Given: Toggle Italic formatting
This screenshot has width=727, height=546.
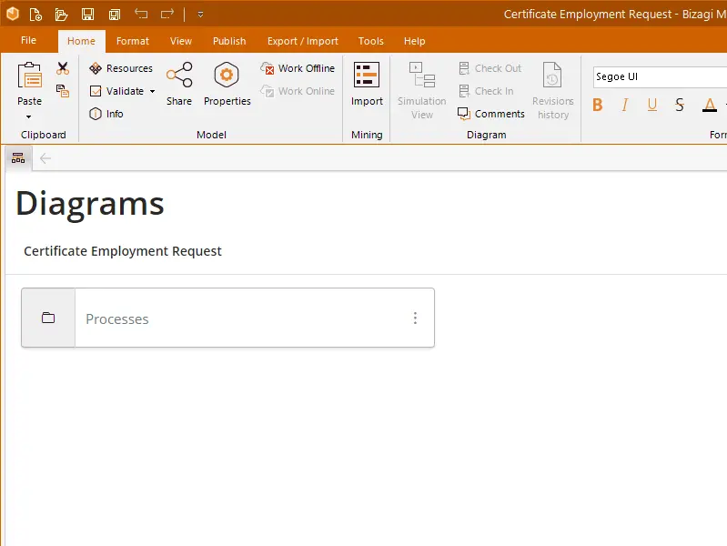Looking at the screenshot, I should coord(625,105).
